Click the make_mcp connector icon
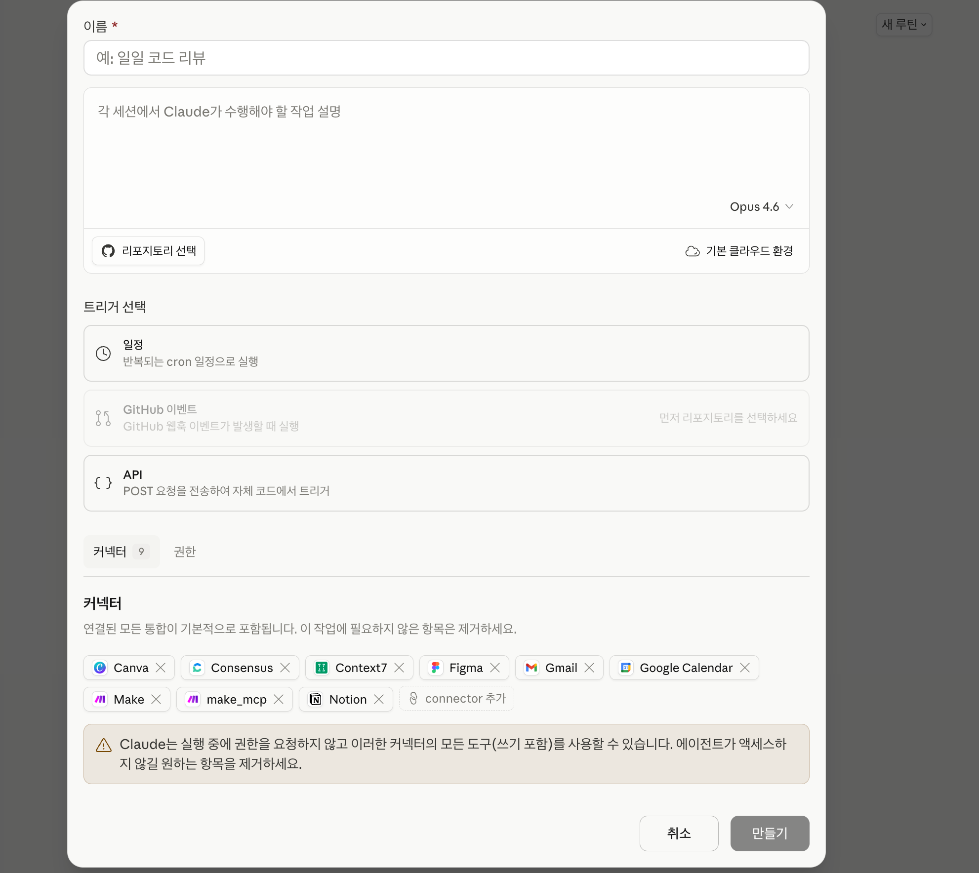 193,699
